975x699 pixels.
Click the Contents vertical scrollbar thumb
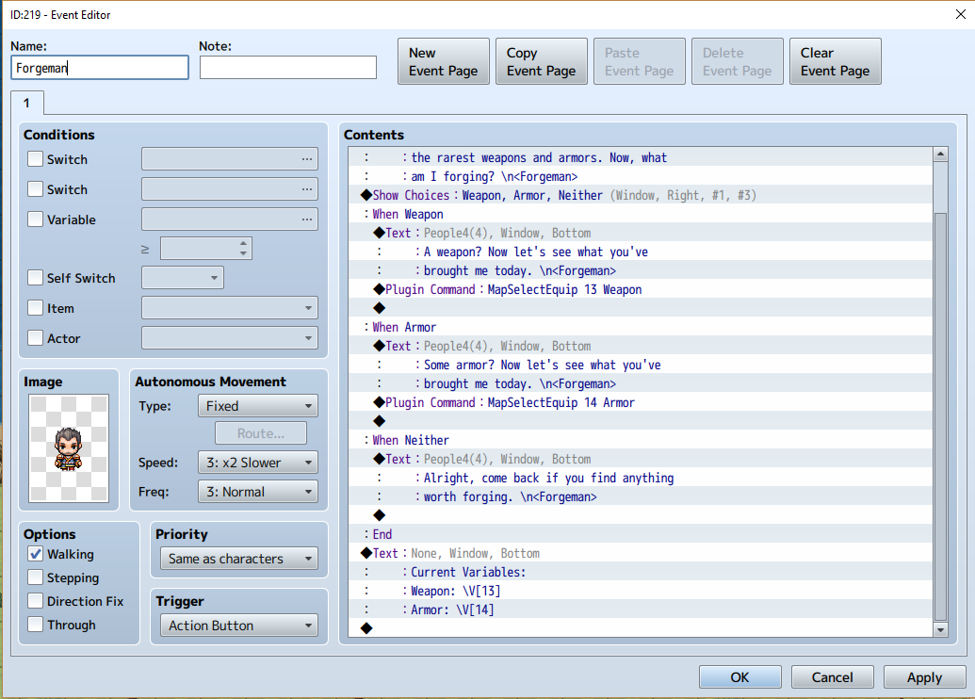pos(940,416)
